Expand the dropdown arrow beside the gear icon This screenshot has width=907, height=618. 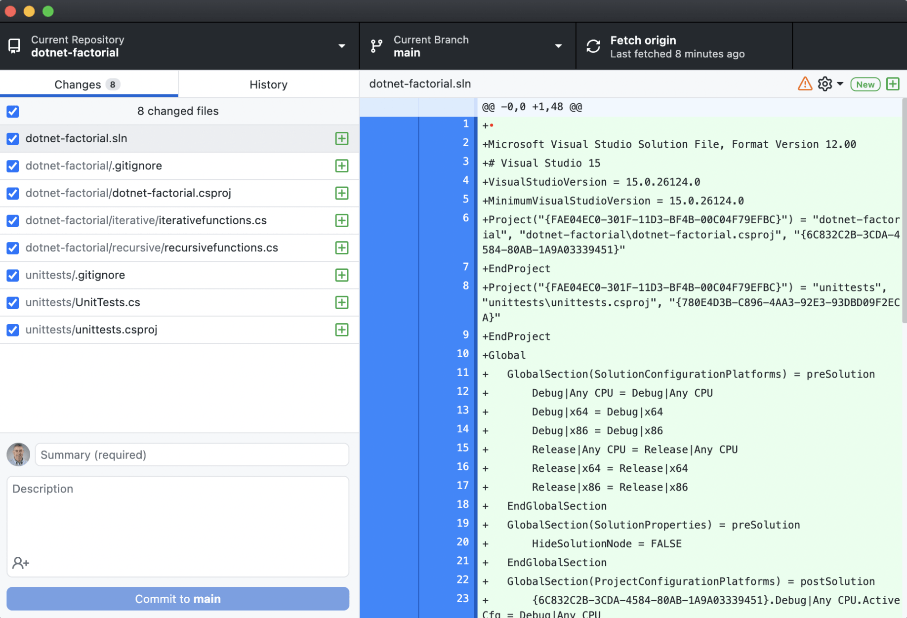point(840,84)
